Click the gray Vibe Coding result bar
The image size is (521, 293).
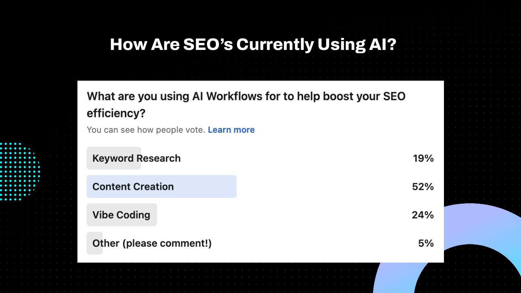[x=122, y=215]
